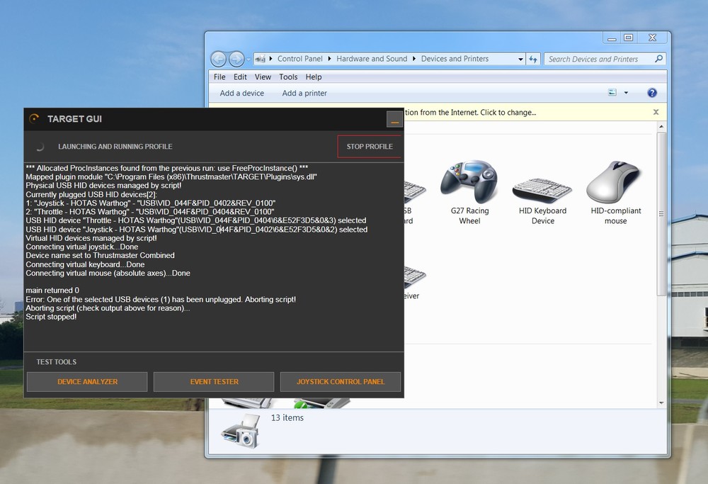Click the search magnifier icon
Screen dimensions: 708x484
click(658, 59)
